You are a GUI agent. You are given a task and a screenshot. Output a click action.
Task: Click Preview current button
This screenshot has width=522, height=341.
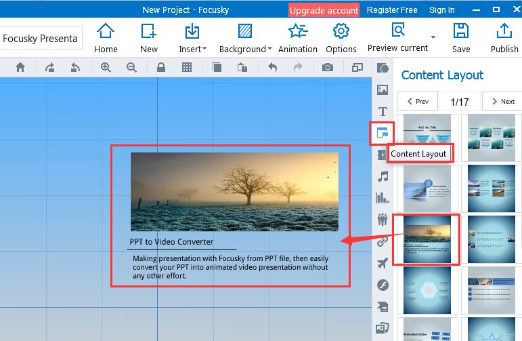pos(397,37)
